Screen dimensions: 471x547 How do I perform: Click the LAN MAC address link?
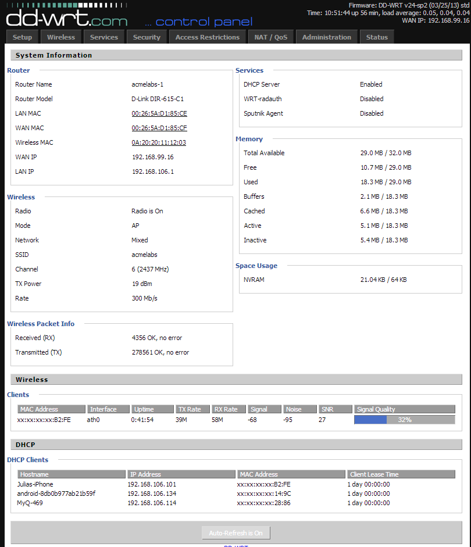coord(159,113)
